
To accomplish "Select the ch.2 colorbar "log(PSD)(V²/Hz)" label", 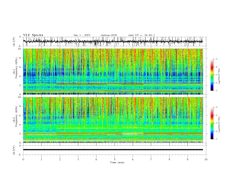I will click(x=219, y=125).
